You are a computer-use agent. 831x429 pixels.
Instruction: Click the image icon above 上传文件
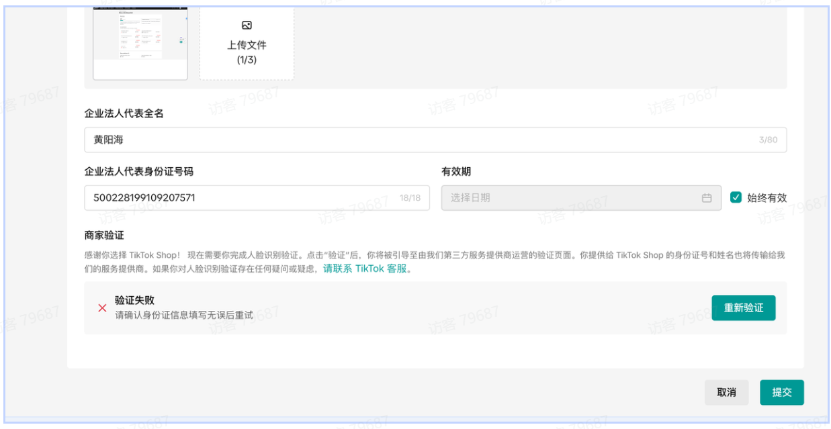(x=247, y=26)
